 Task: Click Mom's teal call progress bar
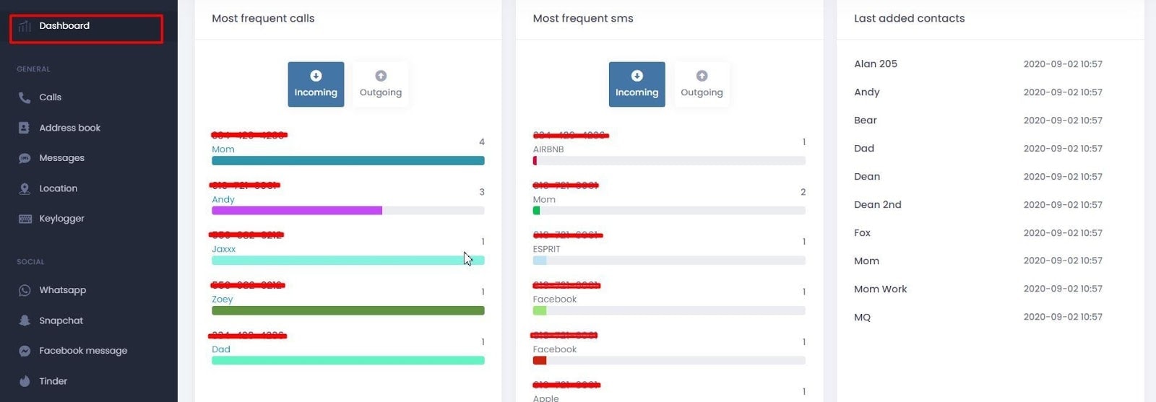[348, 161]
